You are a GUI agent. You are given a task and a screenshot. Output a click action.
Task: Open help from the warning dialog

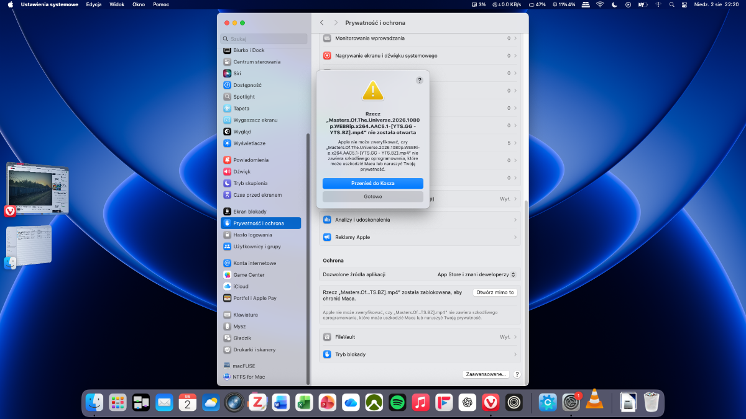[x=420, y=81]
